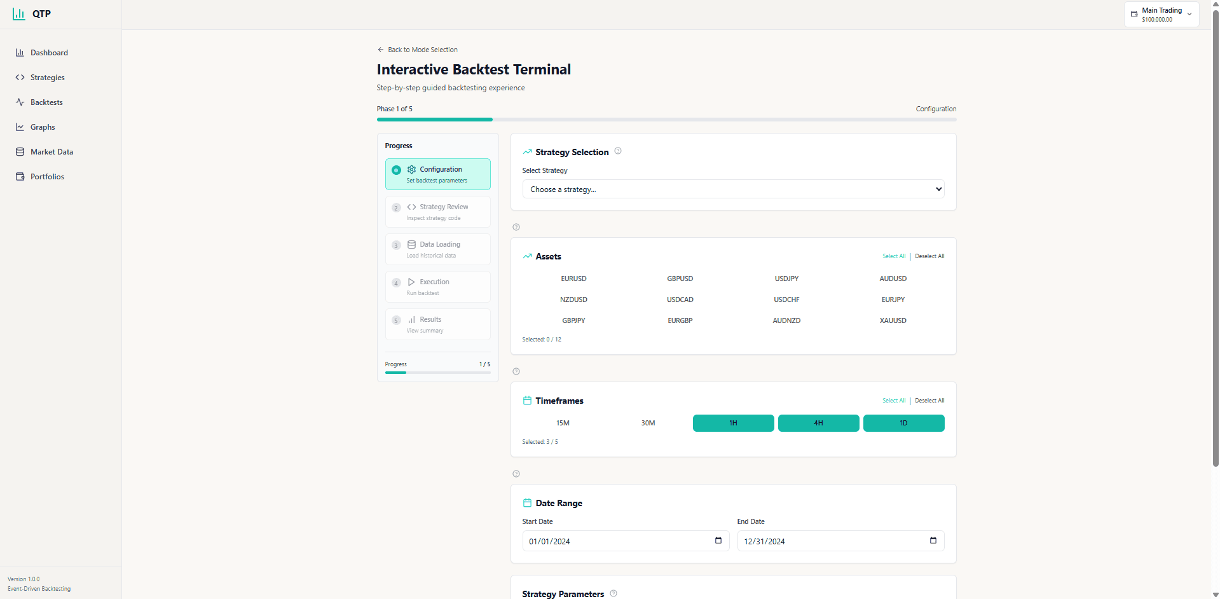The height and width of the screenshot is (599, 1220).
Task: Select the Results step
Action: pos(437,324)
